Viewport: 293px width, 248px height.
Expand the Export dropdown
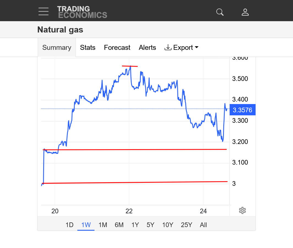(181, 48)
